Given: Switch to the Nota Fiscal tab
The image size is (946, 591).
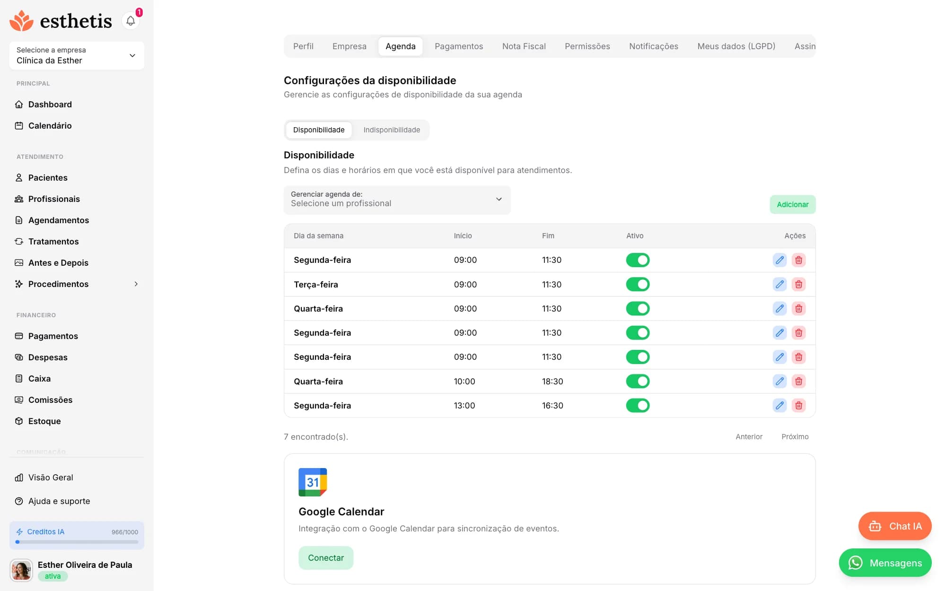Looking at the screenshot, I should point(524,46).
